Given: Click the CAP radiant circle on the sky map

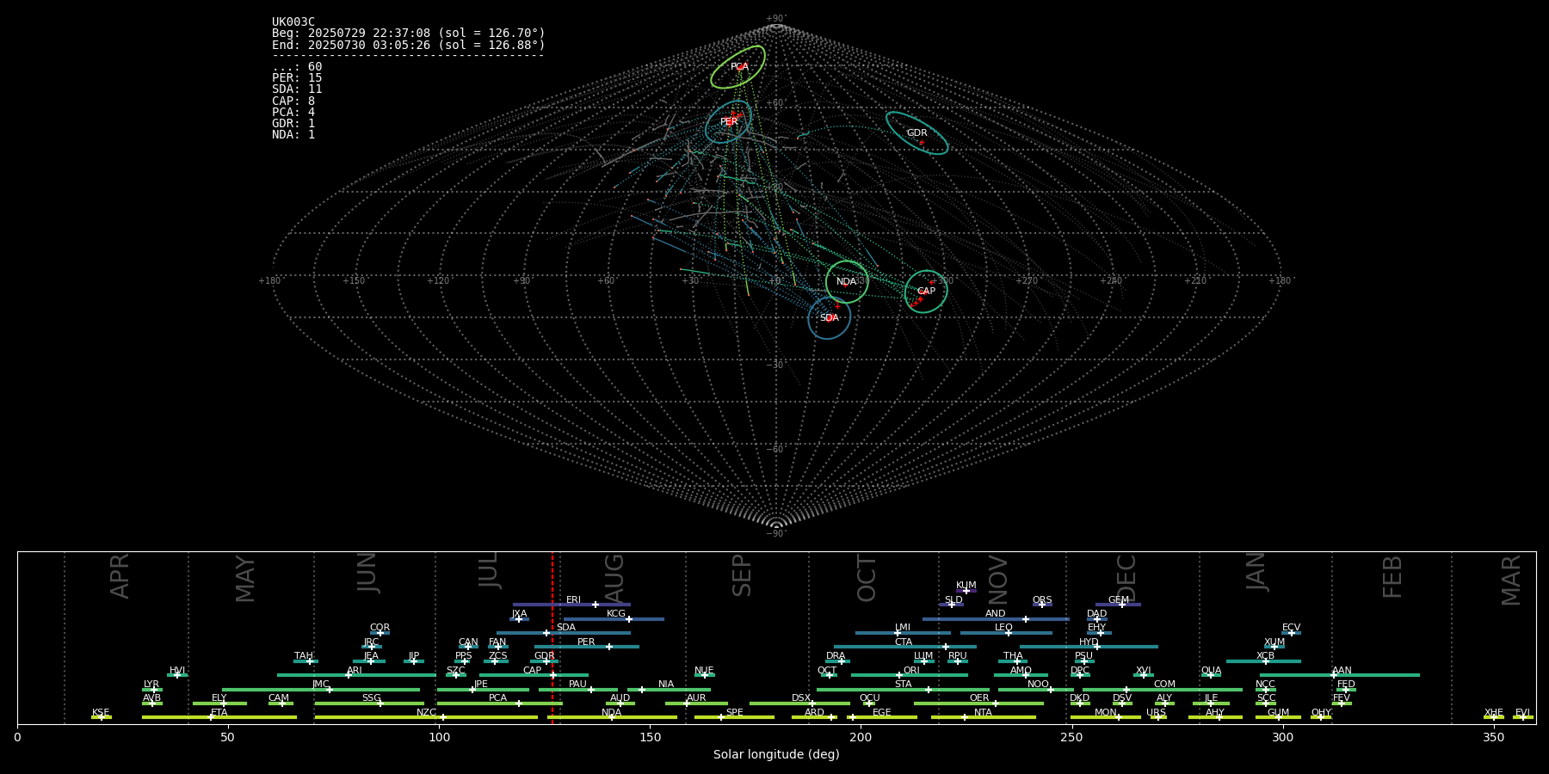Looking at the screenshot, I should 926,292.
